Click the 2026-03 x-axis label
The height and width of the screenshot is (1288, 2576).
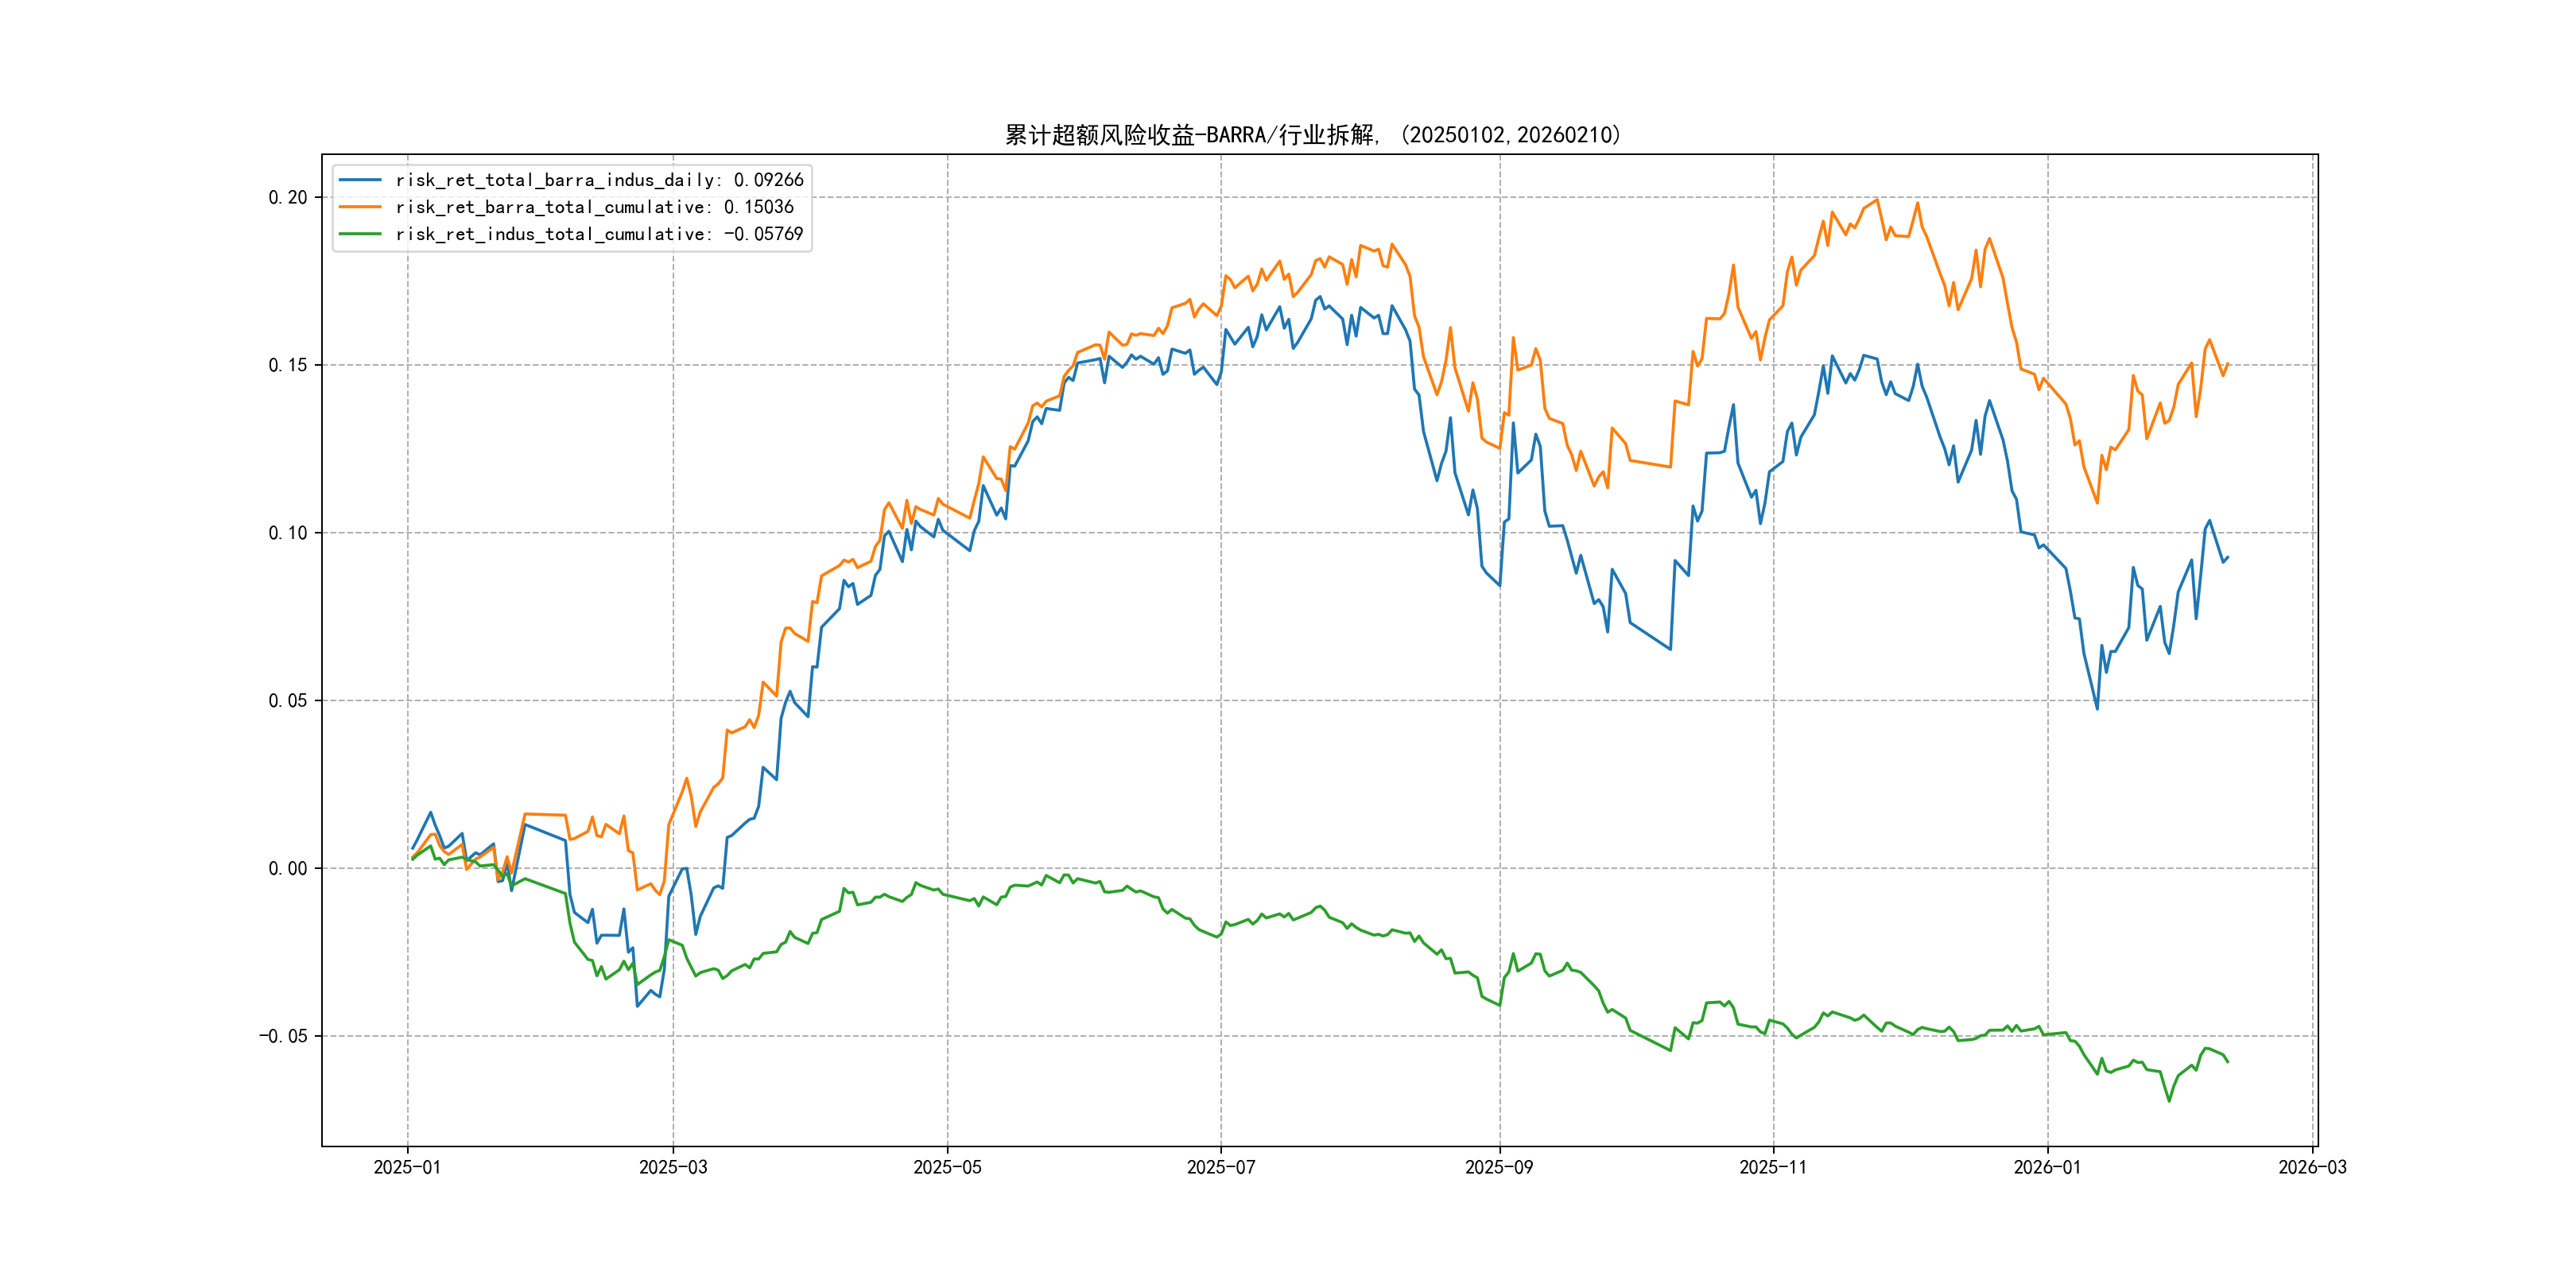pyautogui.click(x=2312, y=1167)
